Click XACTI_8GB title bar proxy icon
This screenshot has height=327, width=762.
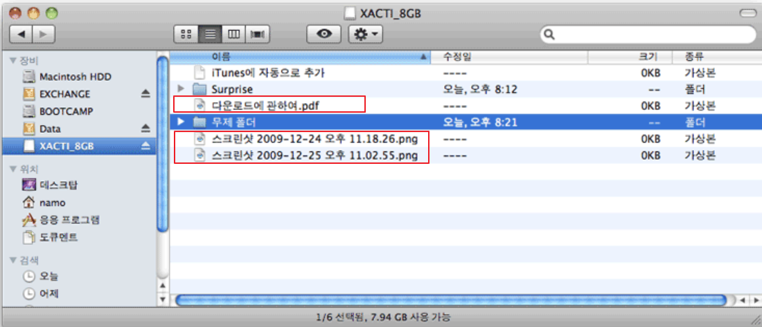click(349, 13)
